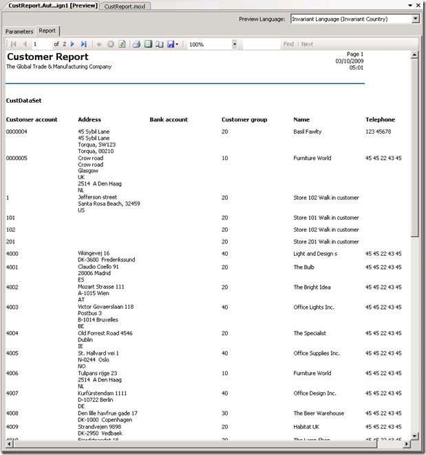Click the Customer Report title
The width and height of the screenshot is (426, 455).
47,57
